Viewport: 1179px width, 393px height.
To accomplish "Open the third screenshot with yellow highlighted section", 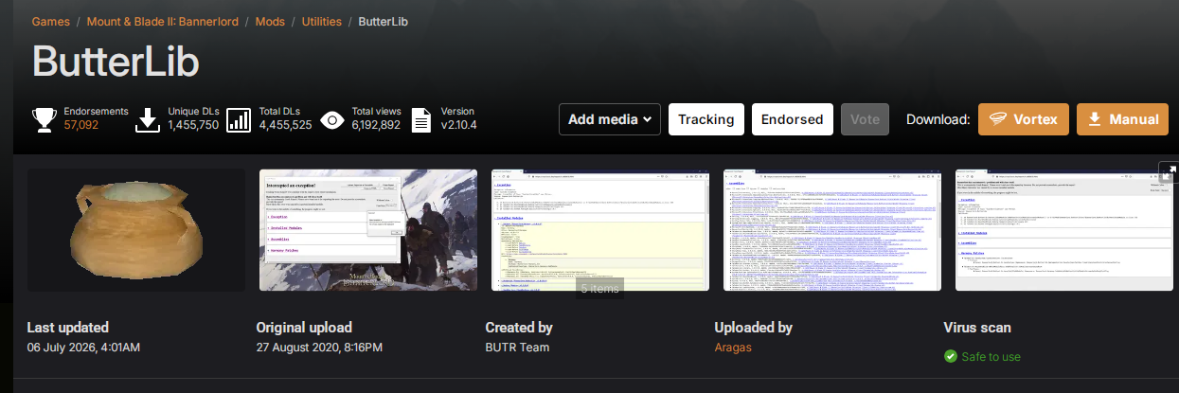I will point(600,230).
